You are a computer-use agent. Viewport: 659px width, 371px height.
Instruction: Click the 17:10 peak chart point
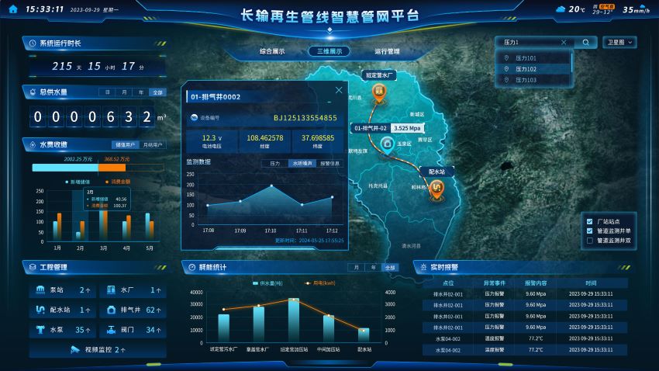coord(271,185)
